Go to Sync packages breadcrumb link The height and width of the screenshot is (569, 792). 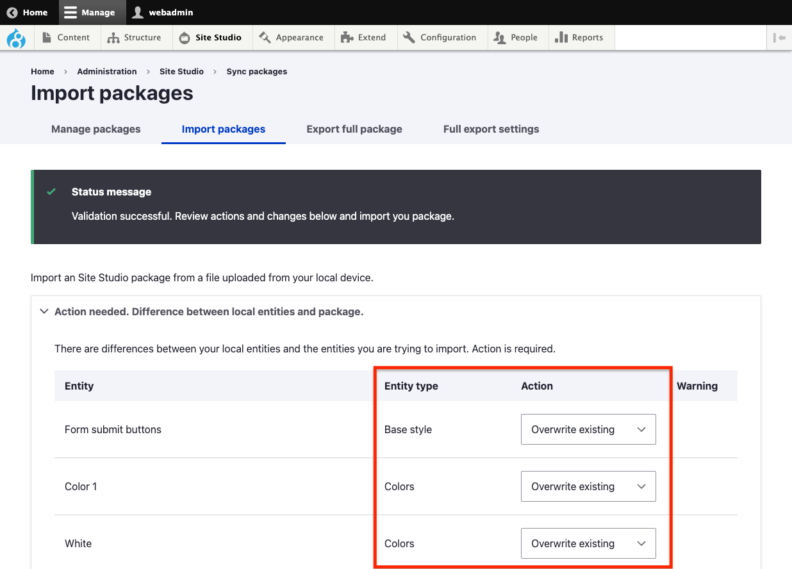[257, 72]
